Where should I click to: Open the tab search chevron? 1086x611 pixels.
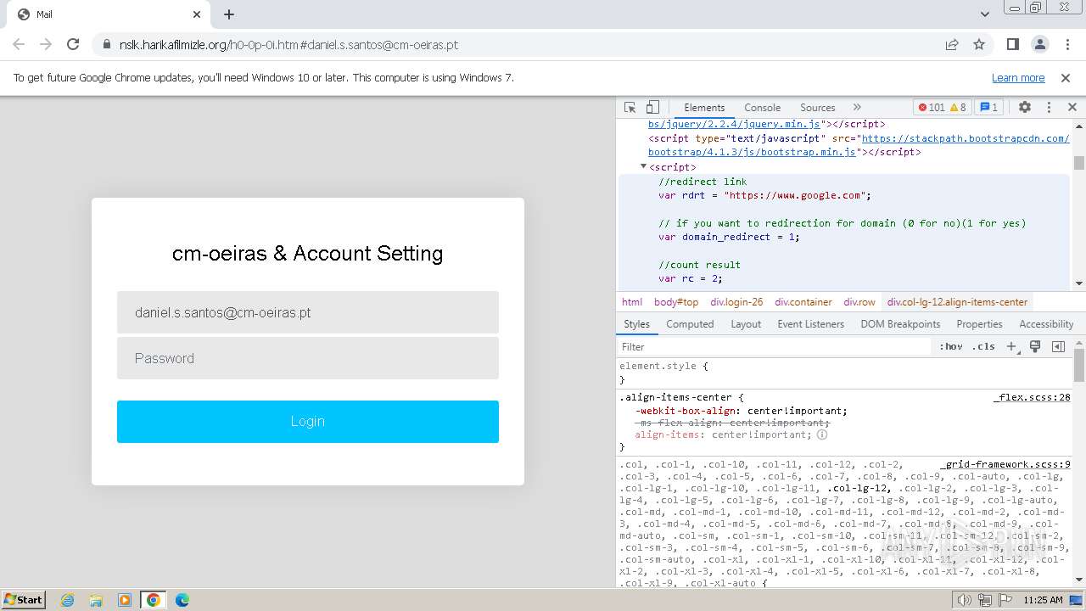coord(985,14)
